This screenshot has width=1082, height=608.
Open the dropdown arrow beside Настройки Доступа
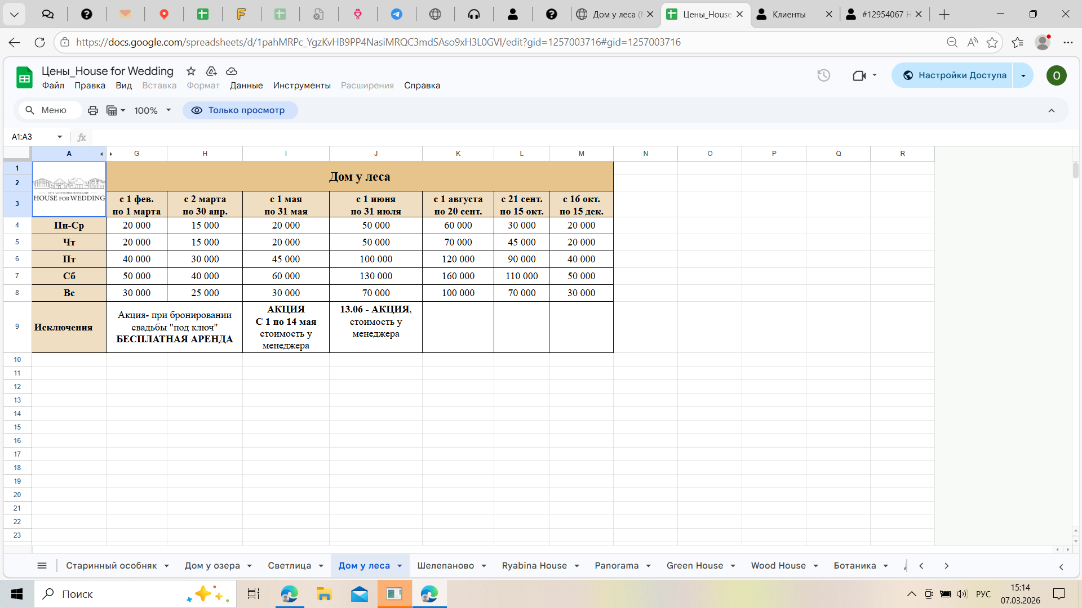(1023, 75)
